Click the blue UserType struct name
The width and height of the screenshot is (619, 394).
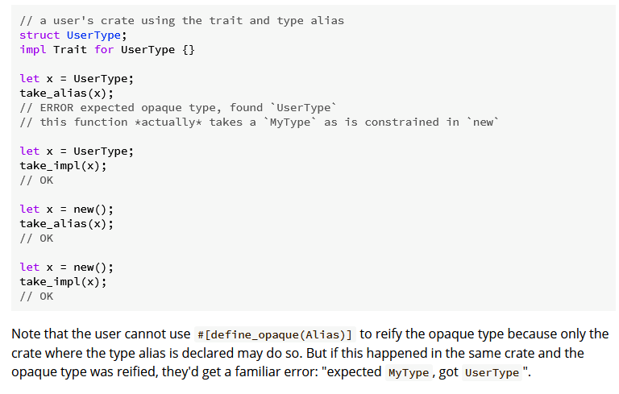(x=93, y=35)
